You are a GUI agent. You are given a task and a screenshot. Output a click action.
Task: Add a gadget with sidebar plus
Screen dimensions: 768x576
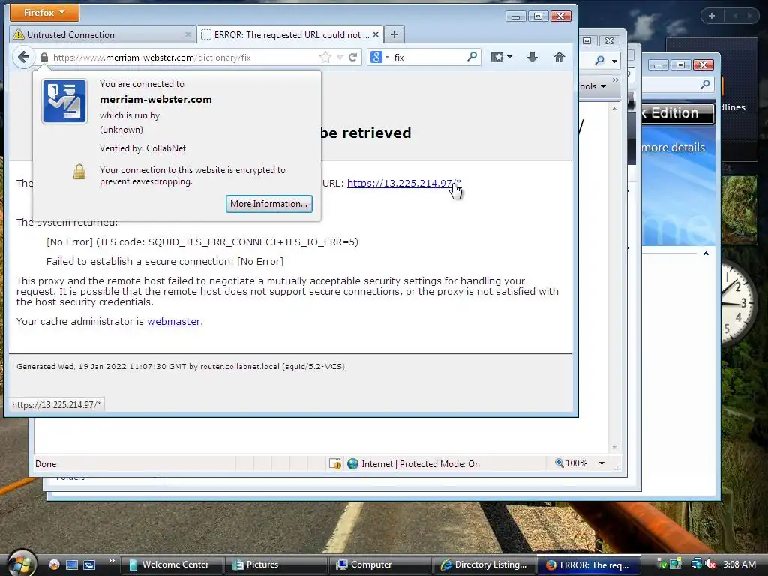pos(712,16)
